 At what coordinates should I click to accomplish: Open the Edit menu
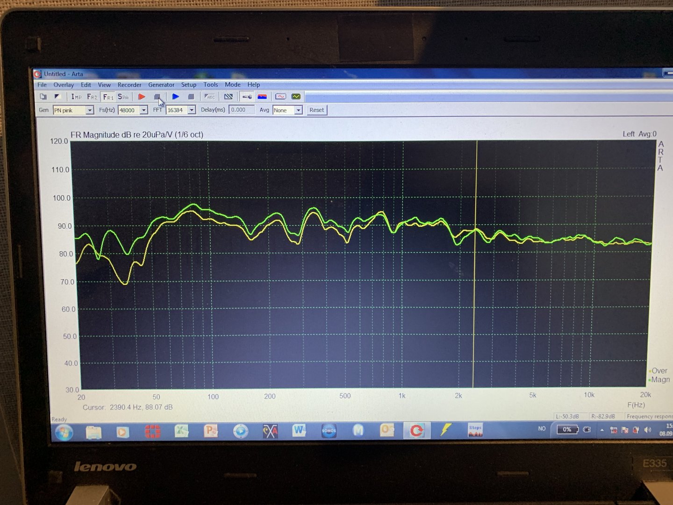(86, 85)
